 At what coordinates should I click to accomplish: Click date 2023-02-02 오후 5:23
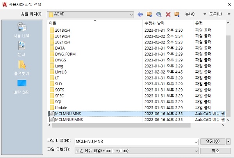(x=163, y=42)
